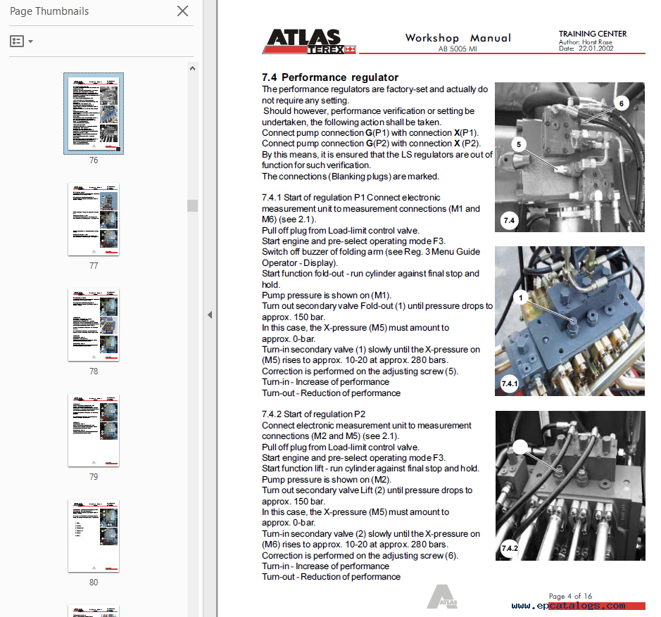The width and height of the screenshot is (661, 617).
Task: Click 'Correction is performed on the adjusting screw (5).'
Action: tap(360, 371)
